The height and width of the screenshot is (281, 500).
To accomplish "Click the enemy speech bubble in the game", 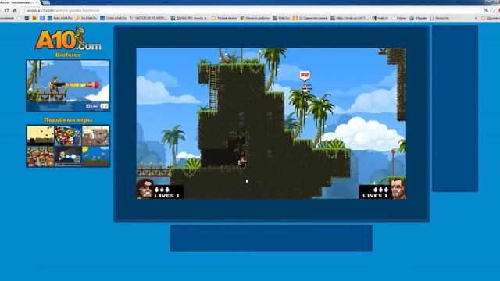I will pos(305,76).
